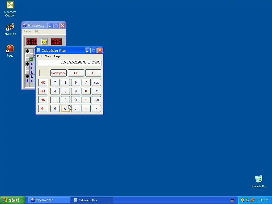Click the C clear button
272x204 pixels.
(93, 73)
